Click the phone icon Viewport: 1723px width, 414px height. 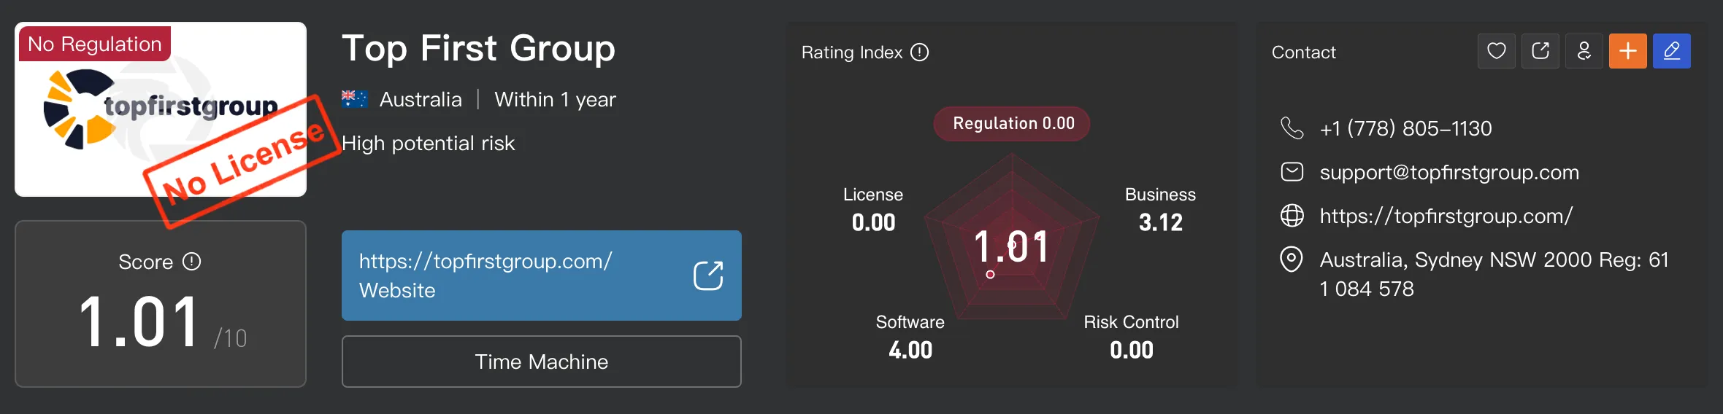(x=1292, y=128)
